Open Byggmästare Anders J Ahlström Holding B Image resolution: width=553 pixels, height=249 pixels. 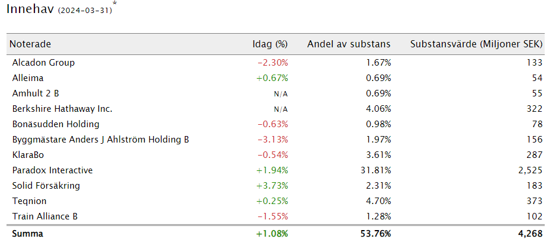click(101, 140)
